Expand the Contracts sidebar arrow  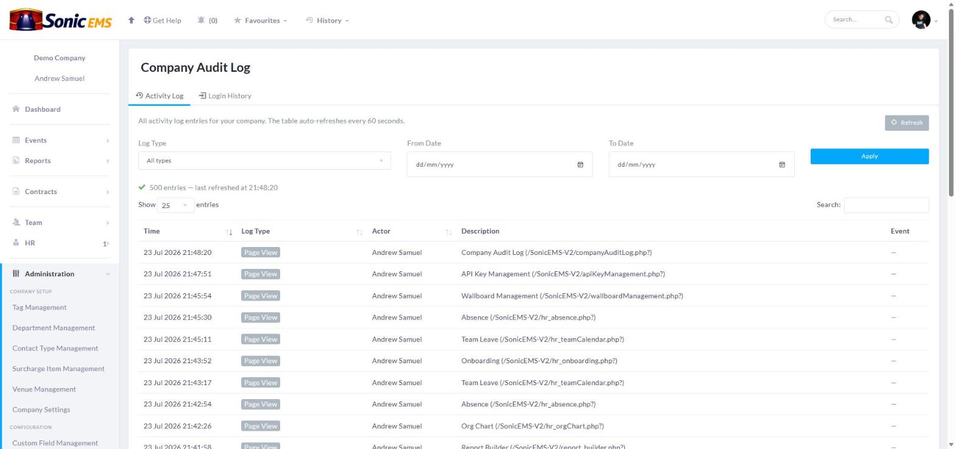(108, 192)
